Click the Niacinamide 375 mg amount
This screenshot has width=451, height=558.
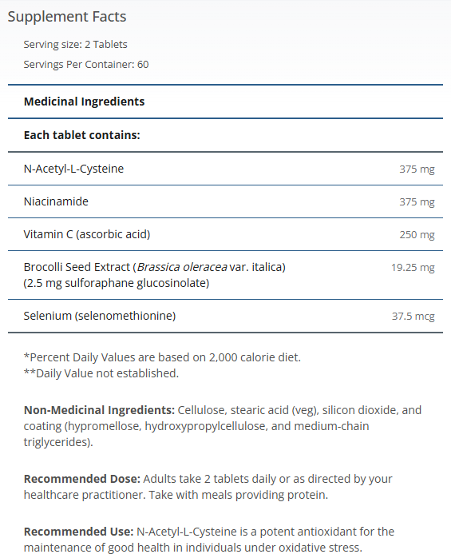pyautogui.click(x=417, y=201)
